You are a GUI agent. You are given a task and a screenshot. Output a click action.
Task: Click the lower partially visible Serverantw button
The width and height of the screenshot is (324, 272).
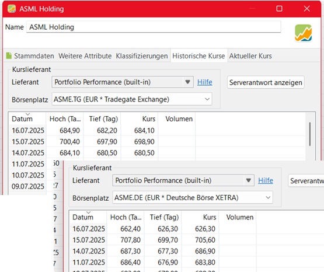(306, 181)
